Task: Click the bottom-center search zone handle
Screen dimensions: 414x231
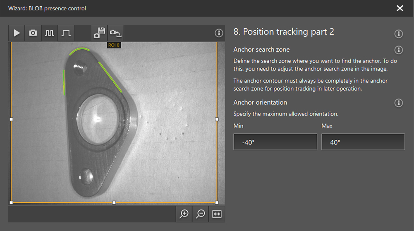Action: pyautogui.click(x=114, y=202)
